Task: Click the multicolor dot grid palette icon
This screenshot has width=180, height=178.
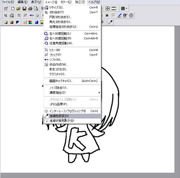Action: pos(123,9)
